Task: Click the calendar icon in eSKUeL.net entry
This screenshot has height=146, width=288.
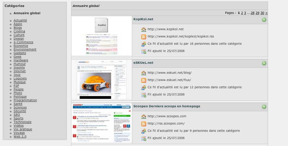Action: click(144, 95)
